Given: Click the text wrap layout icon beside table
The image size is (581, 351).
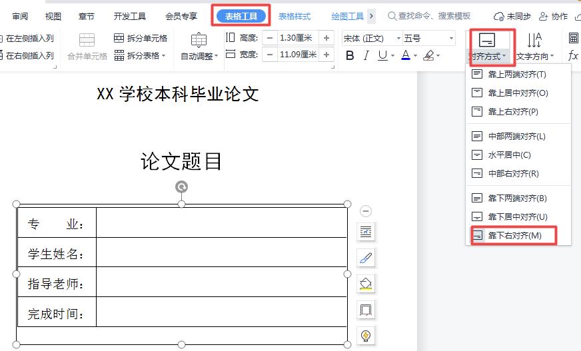Looking at the screenshot, I should coord(366,232).
